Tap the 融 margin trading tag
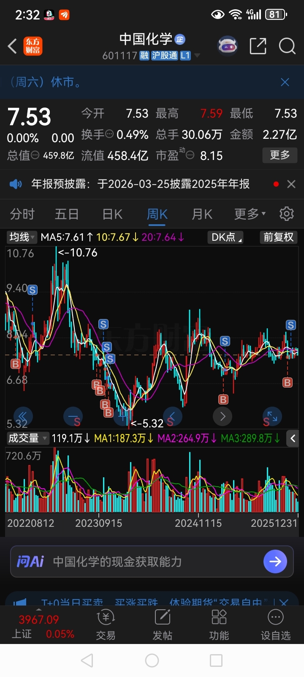Image resolution: width=304 pixels, height=677 pixels. point(144,55)
